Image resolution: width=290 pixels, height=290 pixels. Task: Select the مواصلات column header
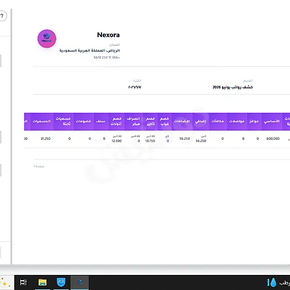point(237,121)
